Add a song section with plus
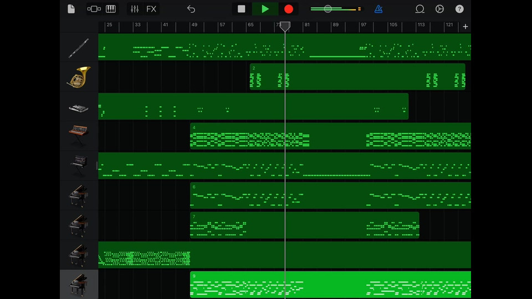This screenshot has height=299, width=532. pyautogui.click(x=465, y=27)
